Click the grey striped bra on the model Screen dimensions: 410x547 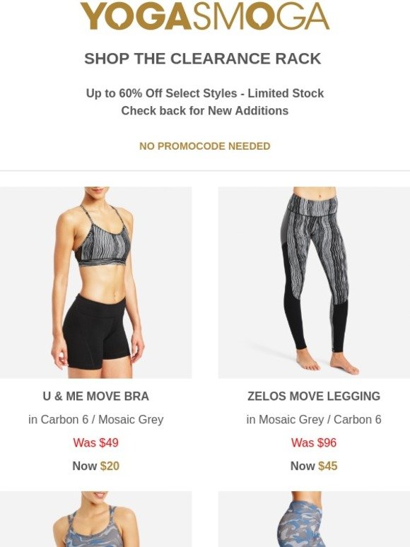pos(103,245)
